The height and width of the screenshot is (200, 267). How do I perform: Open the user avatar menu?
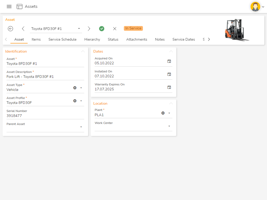255,7
